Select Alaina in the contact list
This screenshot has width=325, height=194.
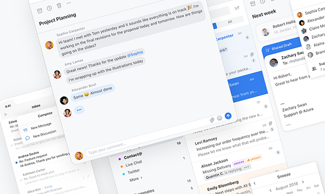(x=315, y=45)
